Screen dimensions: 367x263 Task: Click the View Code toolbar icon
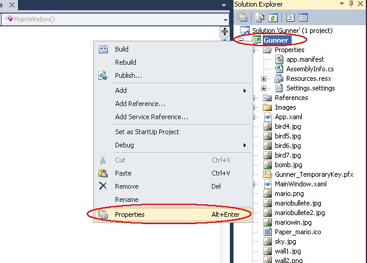[290, 17]
